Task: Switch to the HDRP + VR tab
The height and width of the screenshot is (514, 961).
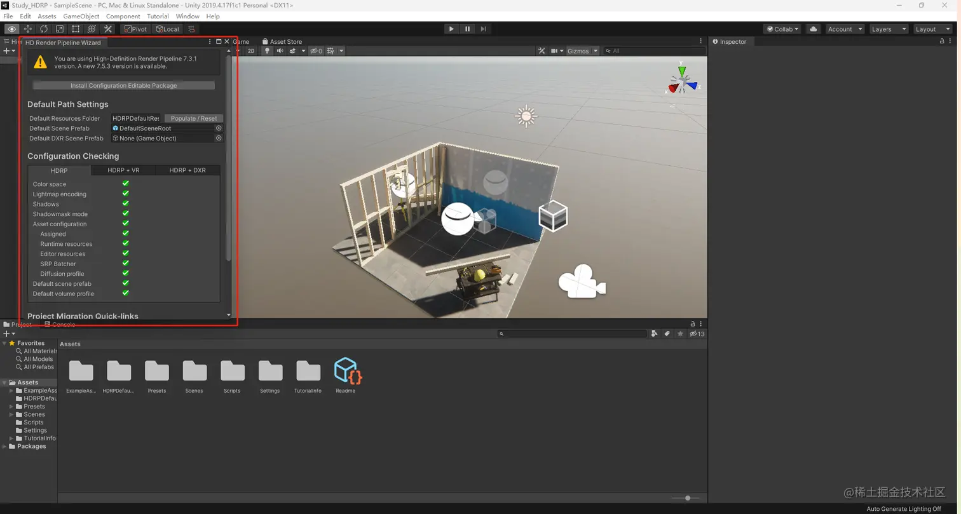Action: pyautogui.click(x=123, y=170)
